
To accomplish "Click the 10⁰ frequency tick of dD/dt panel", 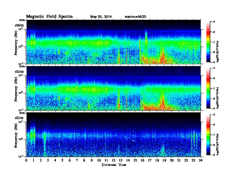I will (21, 93).
